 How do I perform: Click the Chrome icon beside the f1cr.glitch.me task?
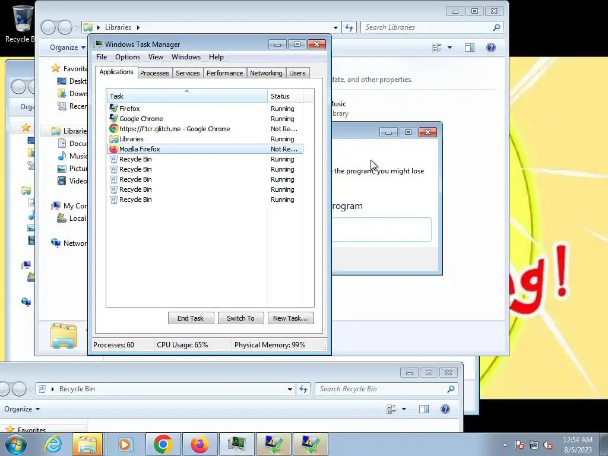(x=113, y=128)
